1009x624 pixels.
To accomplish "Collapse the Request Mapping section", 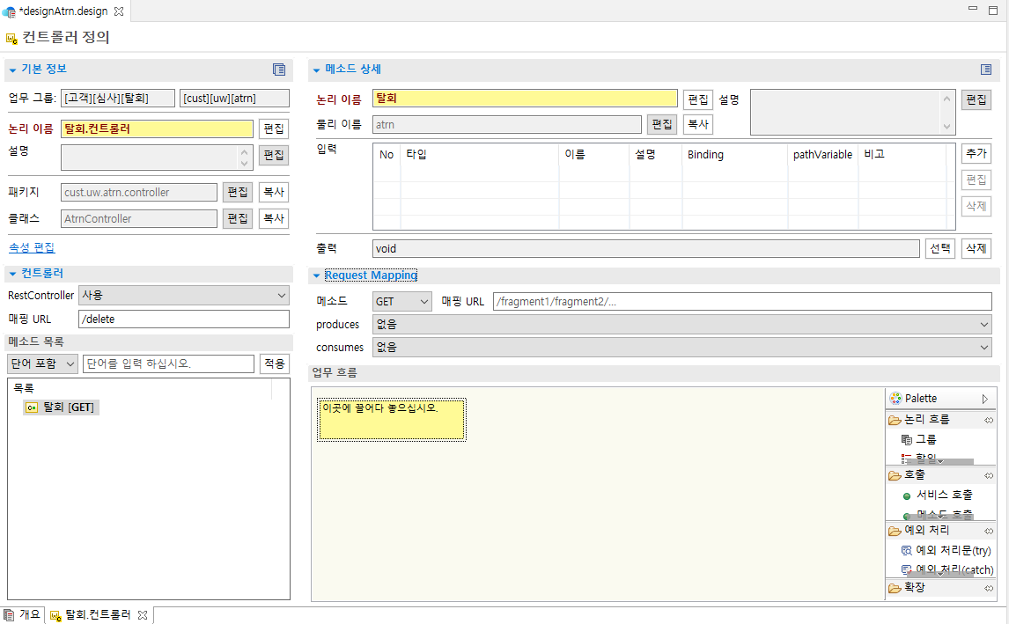I will [316, 275].
